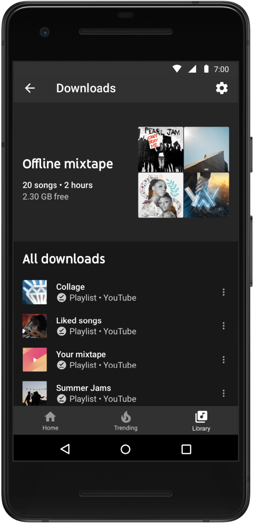Tap downloaded checkmark icon under Your mixtape
Image resolution: width=253 pixels, height=523 pixels.
pos(62,365)
